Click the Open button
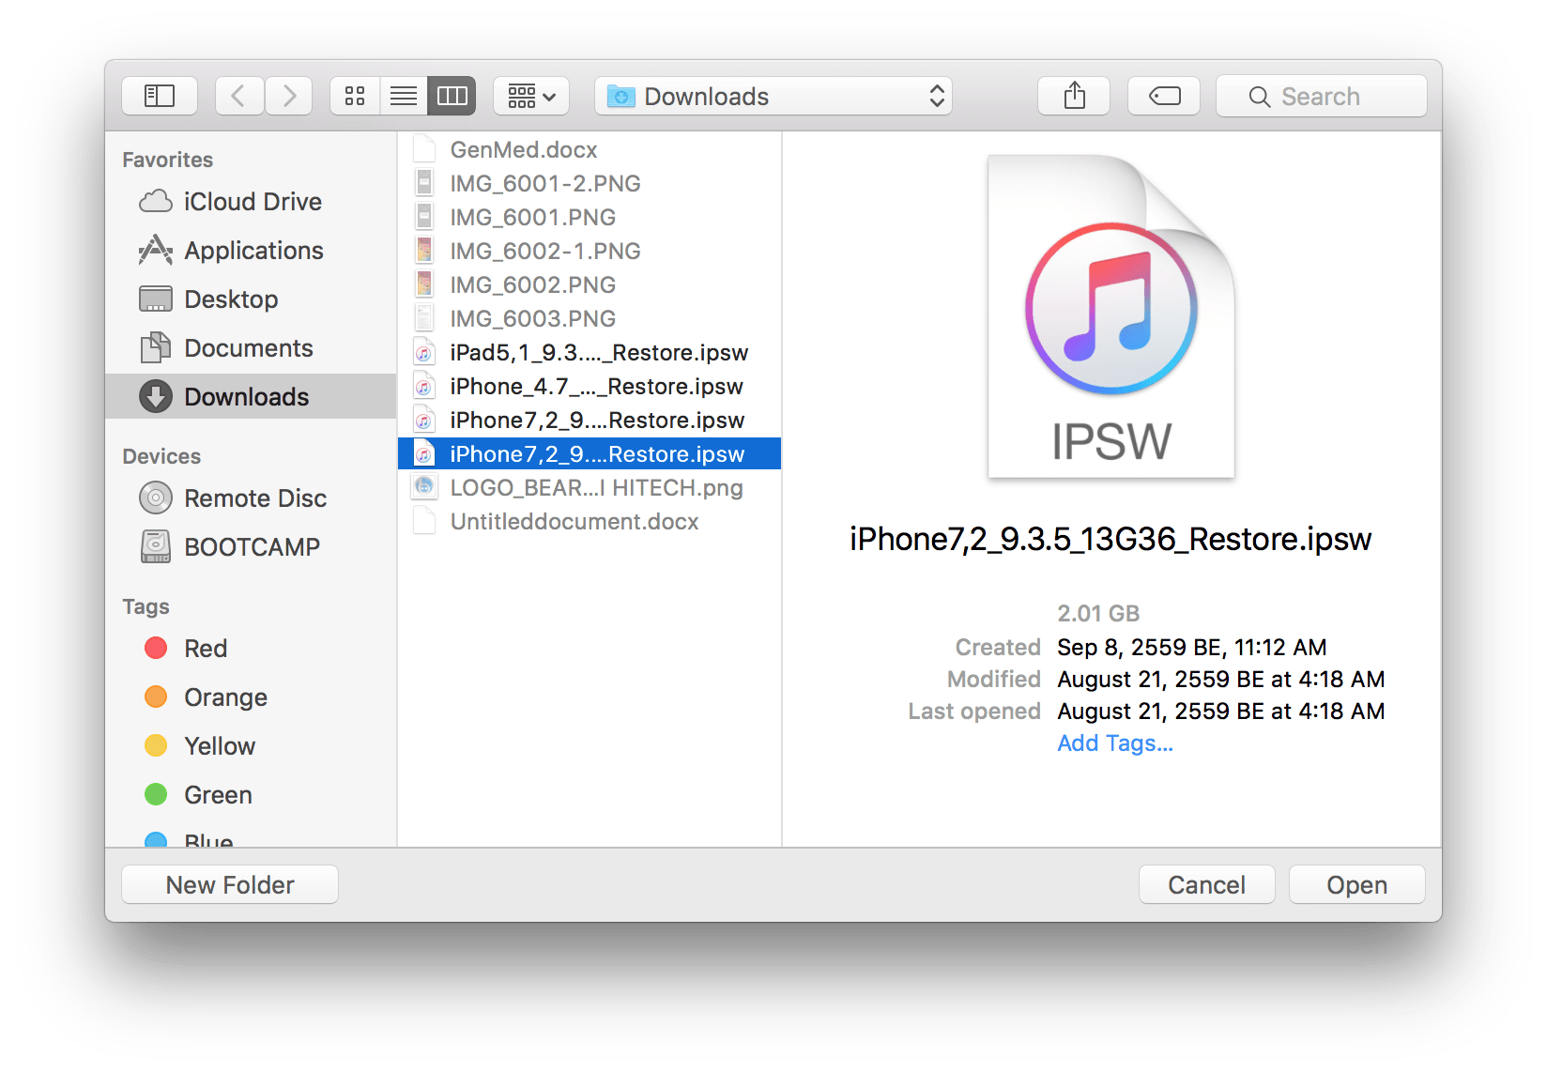1547x1072 pixels. point(1356,885)
